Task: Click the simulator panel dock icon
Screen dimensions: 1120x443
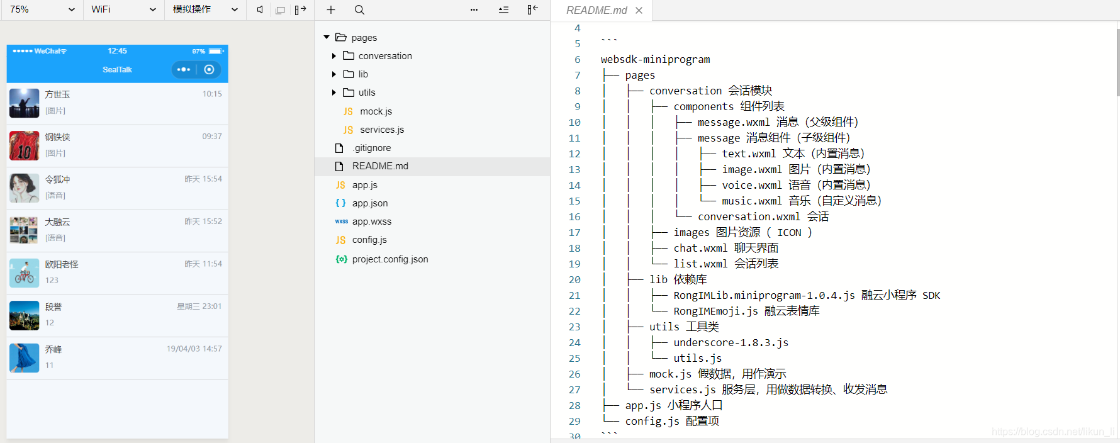Action: point(300,9)
